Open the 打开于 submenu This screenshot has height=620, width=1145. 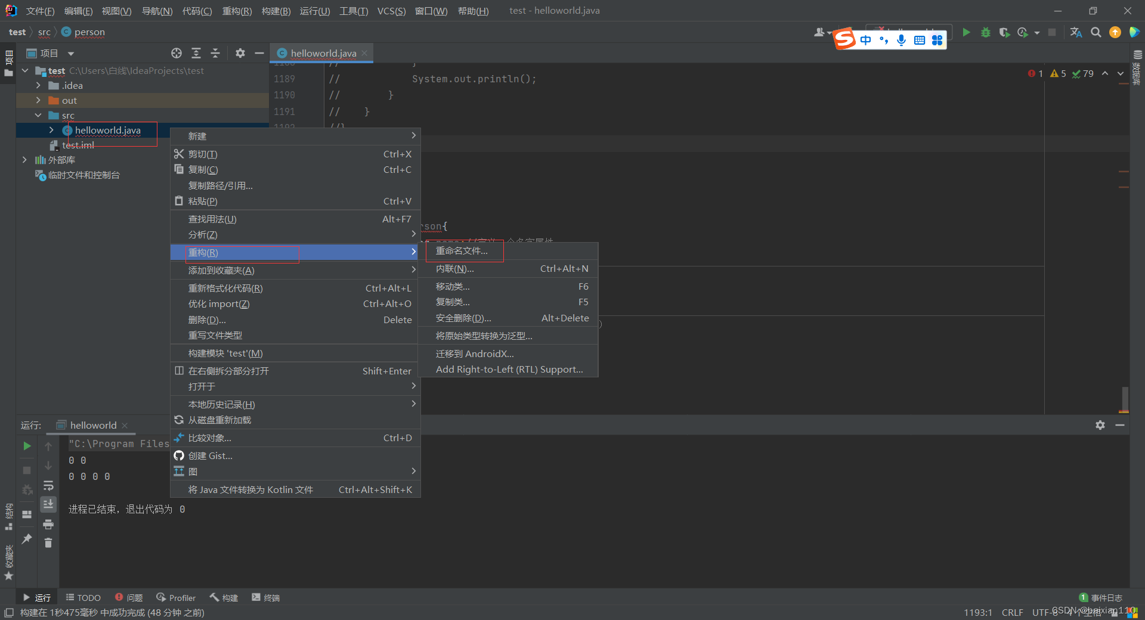[295, 386]
